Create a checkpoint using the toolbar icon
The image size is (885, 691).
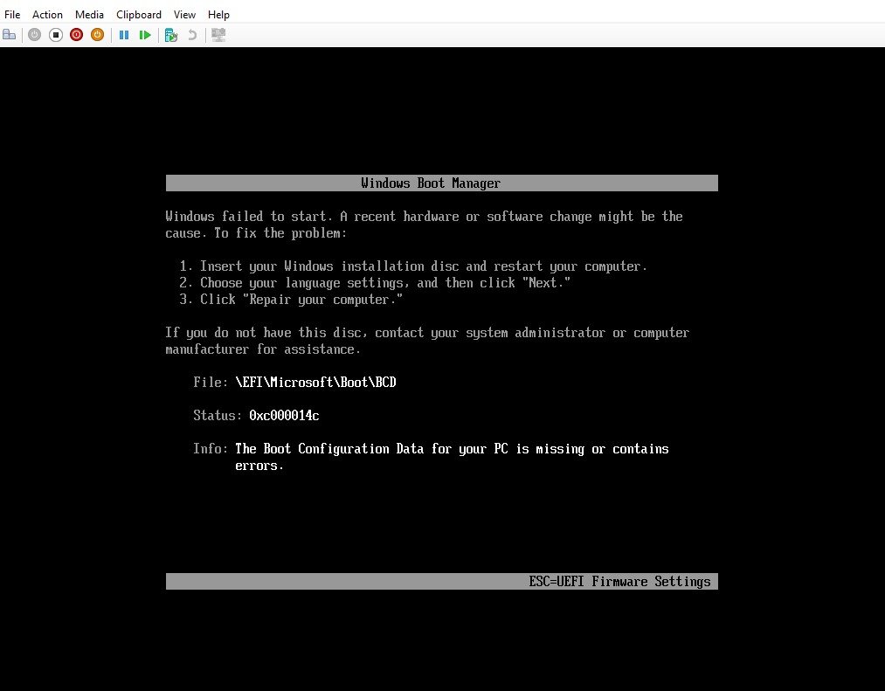click(171, 35)
